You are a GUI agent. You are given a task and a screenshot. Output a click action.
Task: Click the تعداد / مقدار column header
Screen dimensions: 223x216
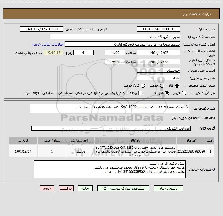click(x=52, y=141)
